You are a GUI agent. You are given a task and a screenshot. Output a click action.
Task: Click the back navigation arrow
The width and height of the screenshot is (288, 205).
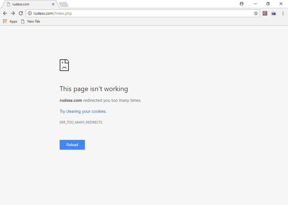pos(5,13)
